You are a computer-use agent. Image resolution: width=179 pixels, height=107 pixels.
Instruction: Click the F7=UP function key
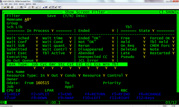pyautogui.click(x=10, y=98)
